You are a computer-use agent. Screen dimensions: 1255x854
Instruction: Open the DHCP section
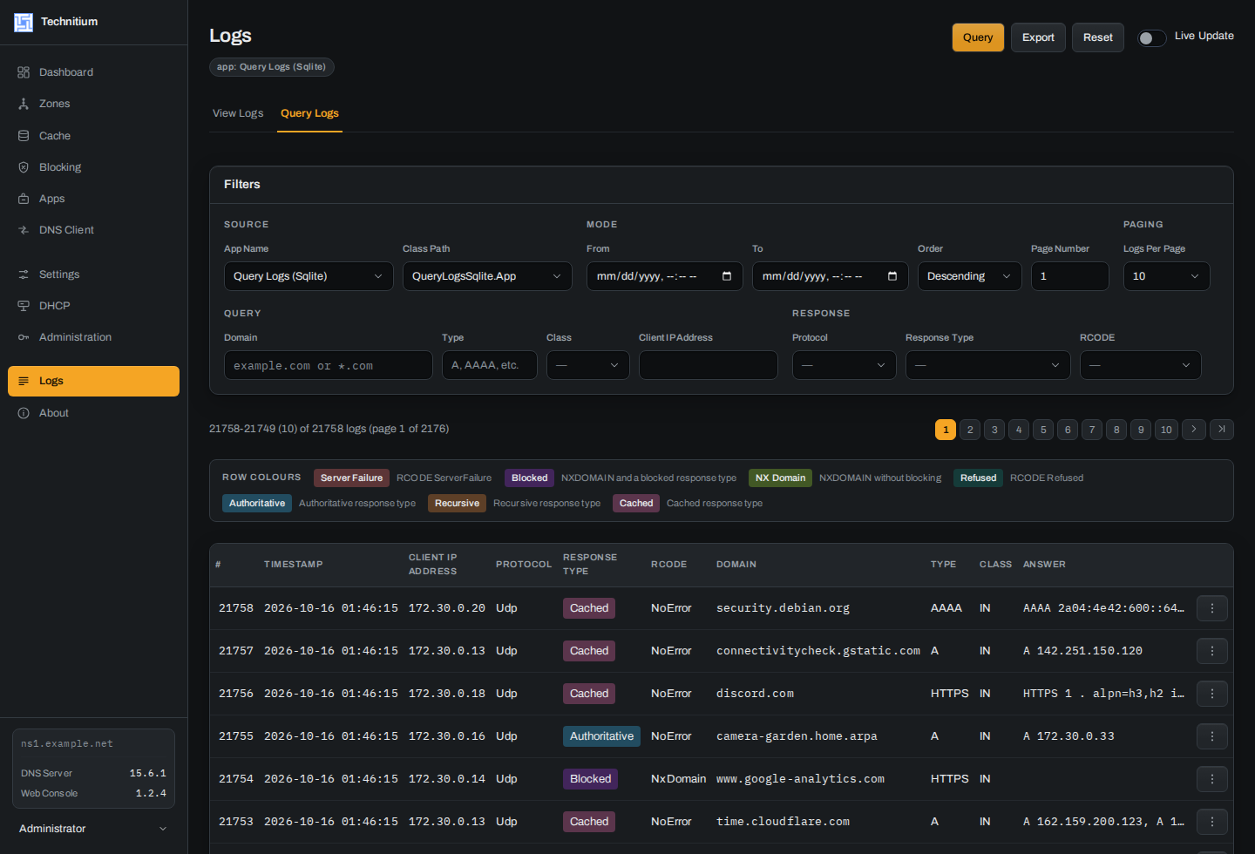(93, 306)
